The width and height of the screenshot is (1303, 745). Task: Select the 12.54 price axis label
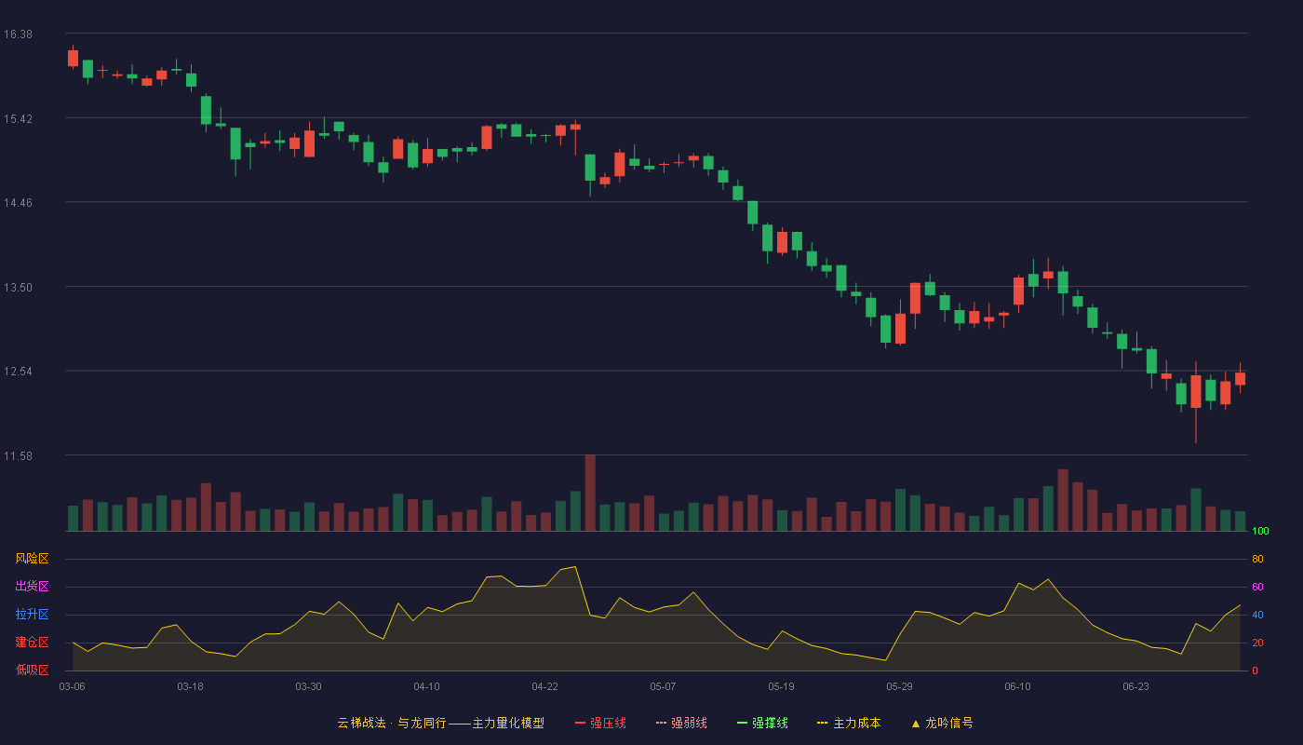(18, 372)
